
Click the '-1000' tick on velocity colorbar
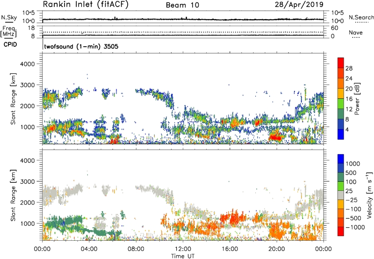pos(355,227)
